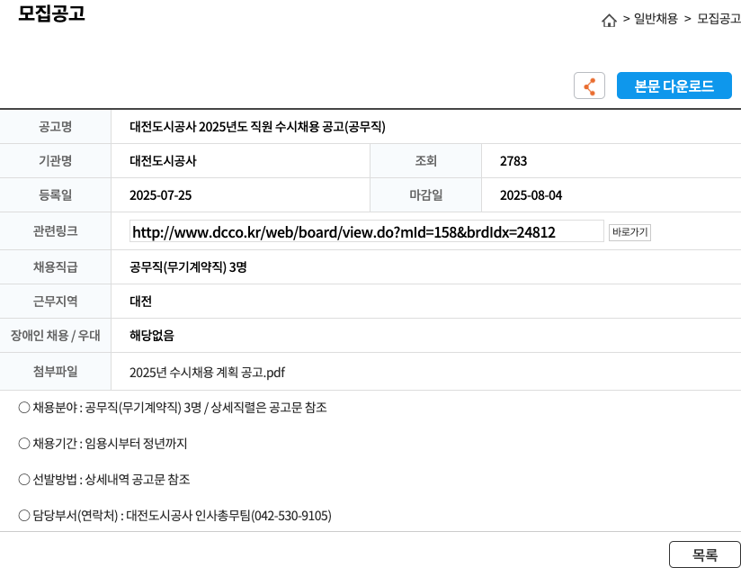Screen dimensions: 741x568
Task: Go to home via house icon
Action: [609, 21]
